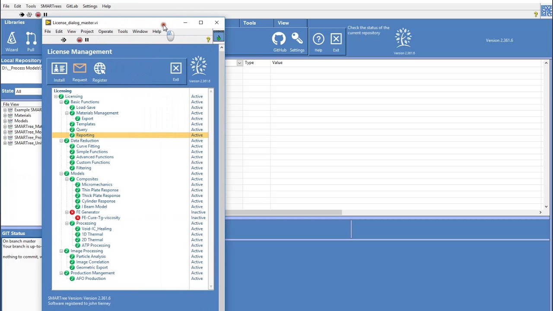The width and height of the screenshot is (553, 311).
Task: Click the repository status tree logo
Action: click(x=404, y=38)
